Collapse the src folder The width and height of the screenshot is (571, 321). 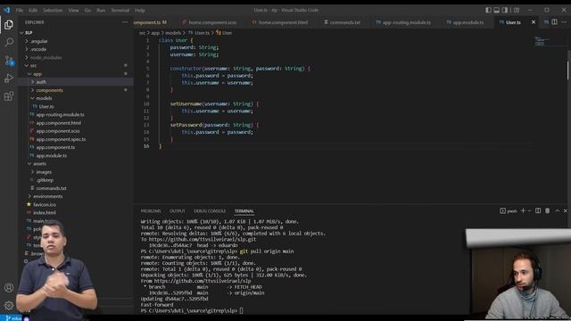pyautogui.click(x=76, y=65)
